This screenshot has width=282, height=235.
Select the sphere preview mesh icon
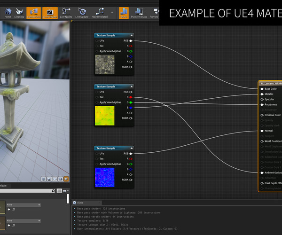49,179
